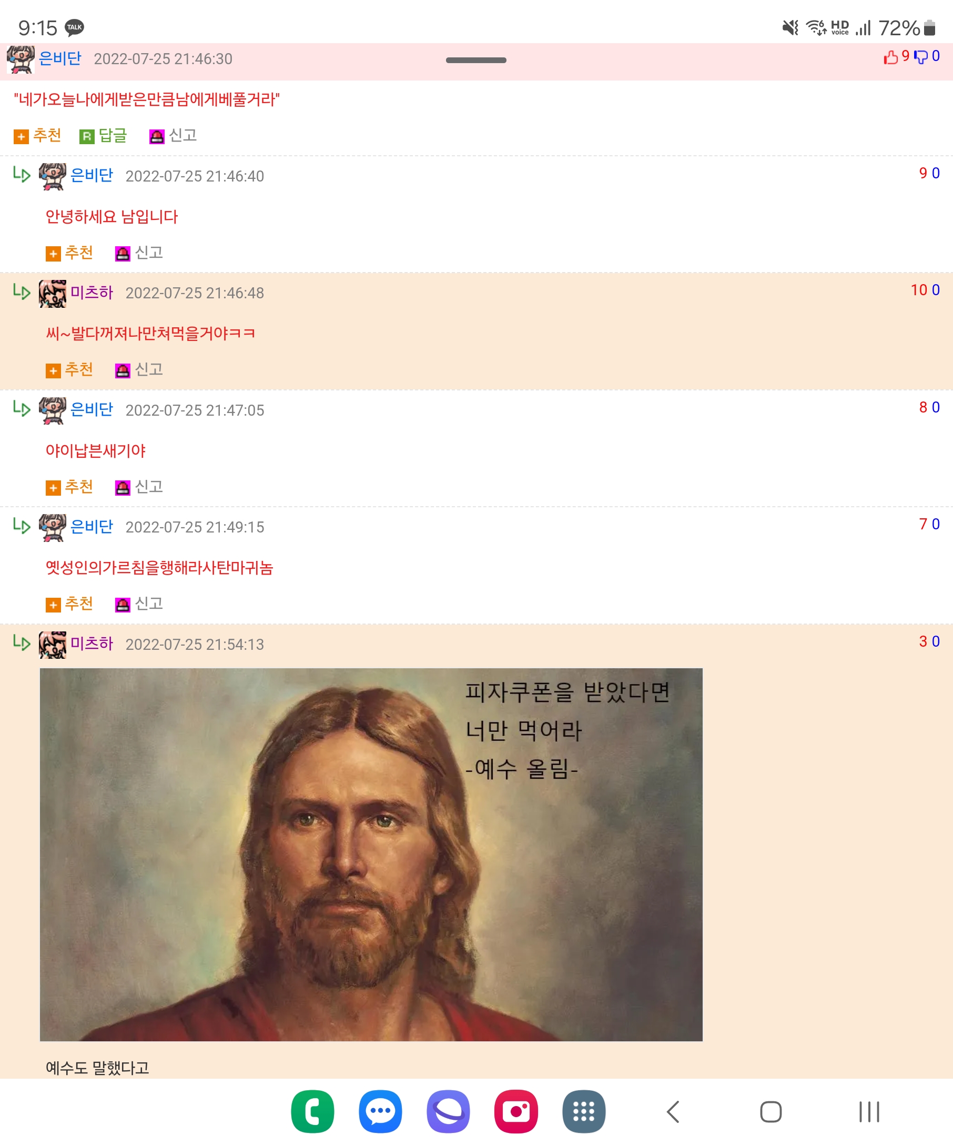
Task: Click 추천 under 옛성인의가르침 reply
Action: pyautogui.click(x=69, y=604)
